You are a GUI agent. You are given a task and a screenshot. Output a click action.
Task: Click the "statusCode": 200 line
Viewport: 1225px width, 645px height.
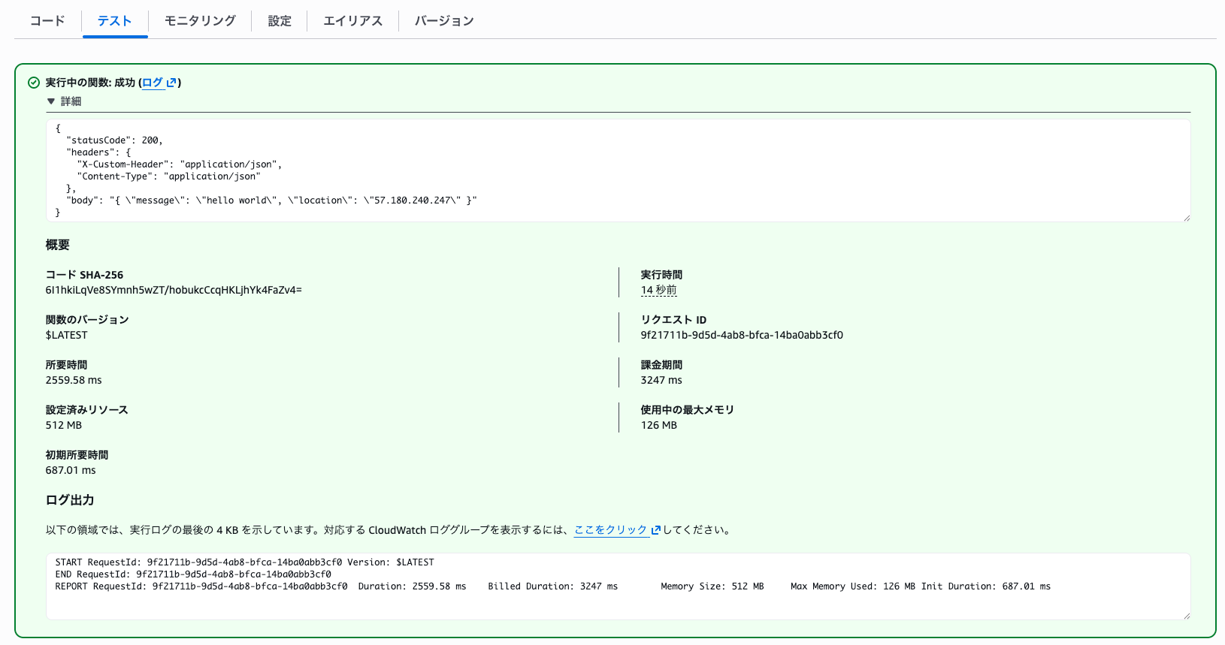(x=114, y=140)
